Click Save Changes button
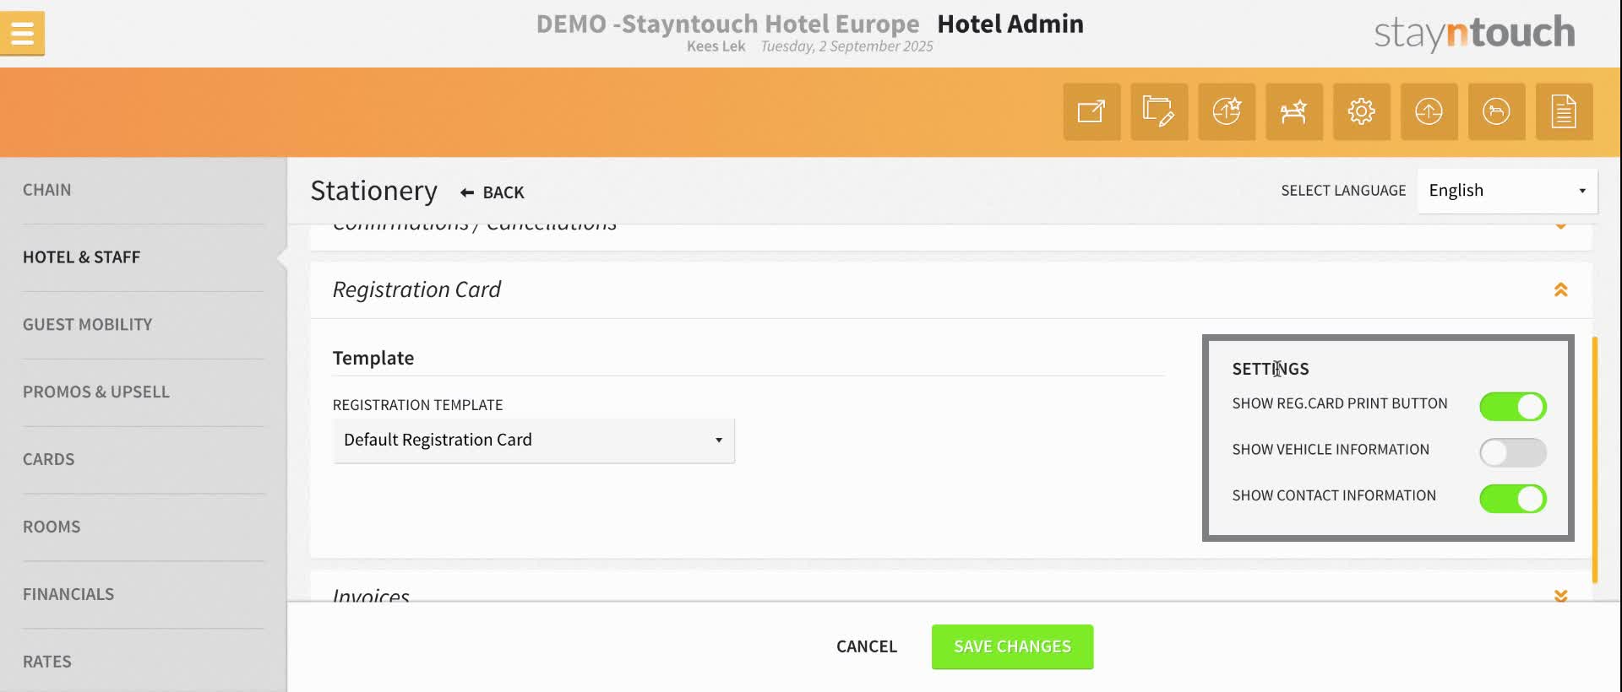Screen dimensions: 1622x692 pyautogui.click(x=1012, y=647)
